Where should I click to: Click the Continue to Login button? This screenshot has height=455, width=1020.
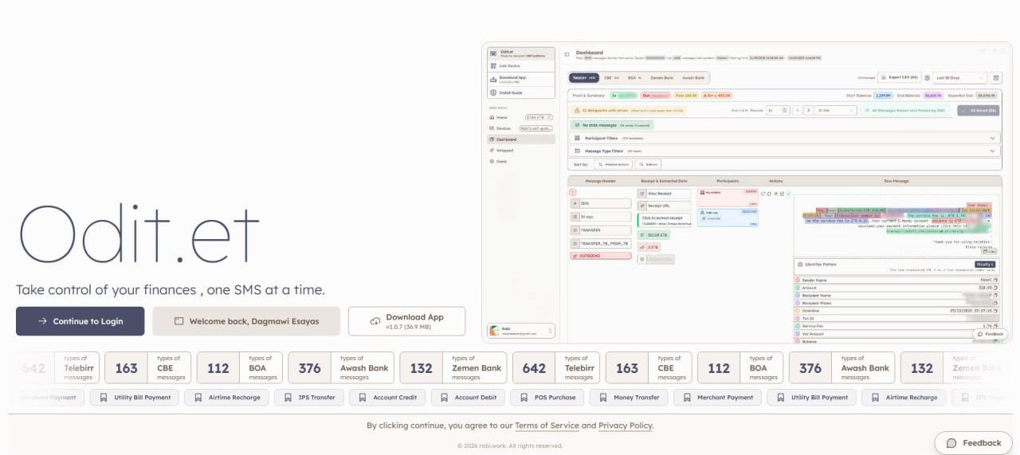click(80, 321)
